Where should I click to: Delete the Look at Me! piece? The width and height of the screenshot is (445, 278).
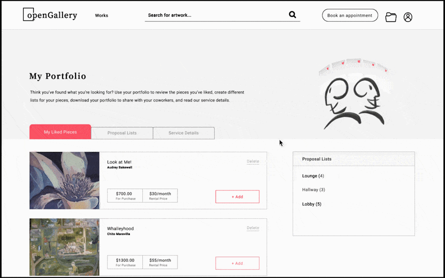[253, 161]
